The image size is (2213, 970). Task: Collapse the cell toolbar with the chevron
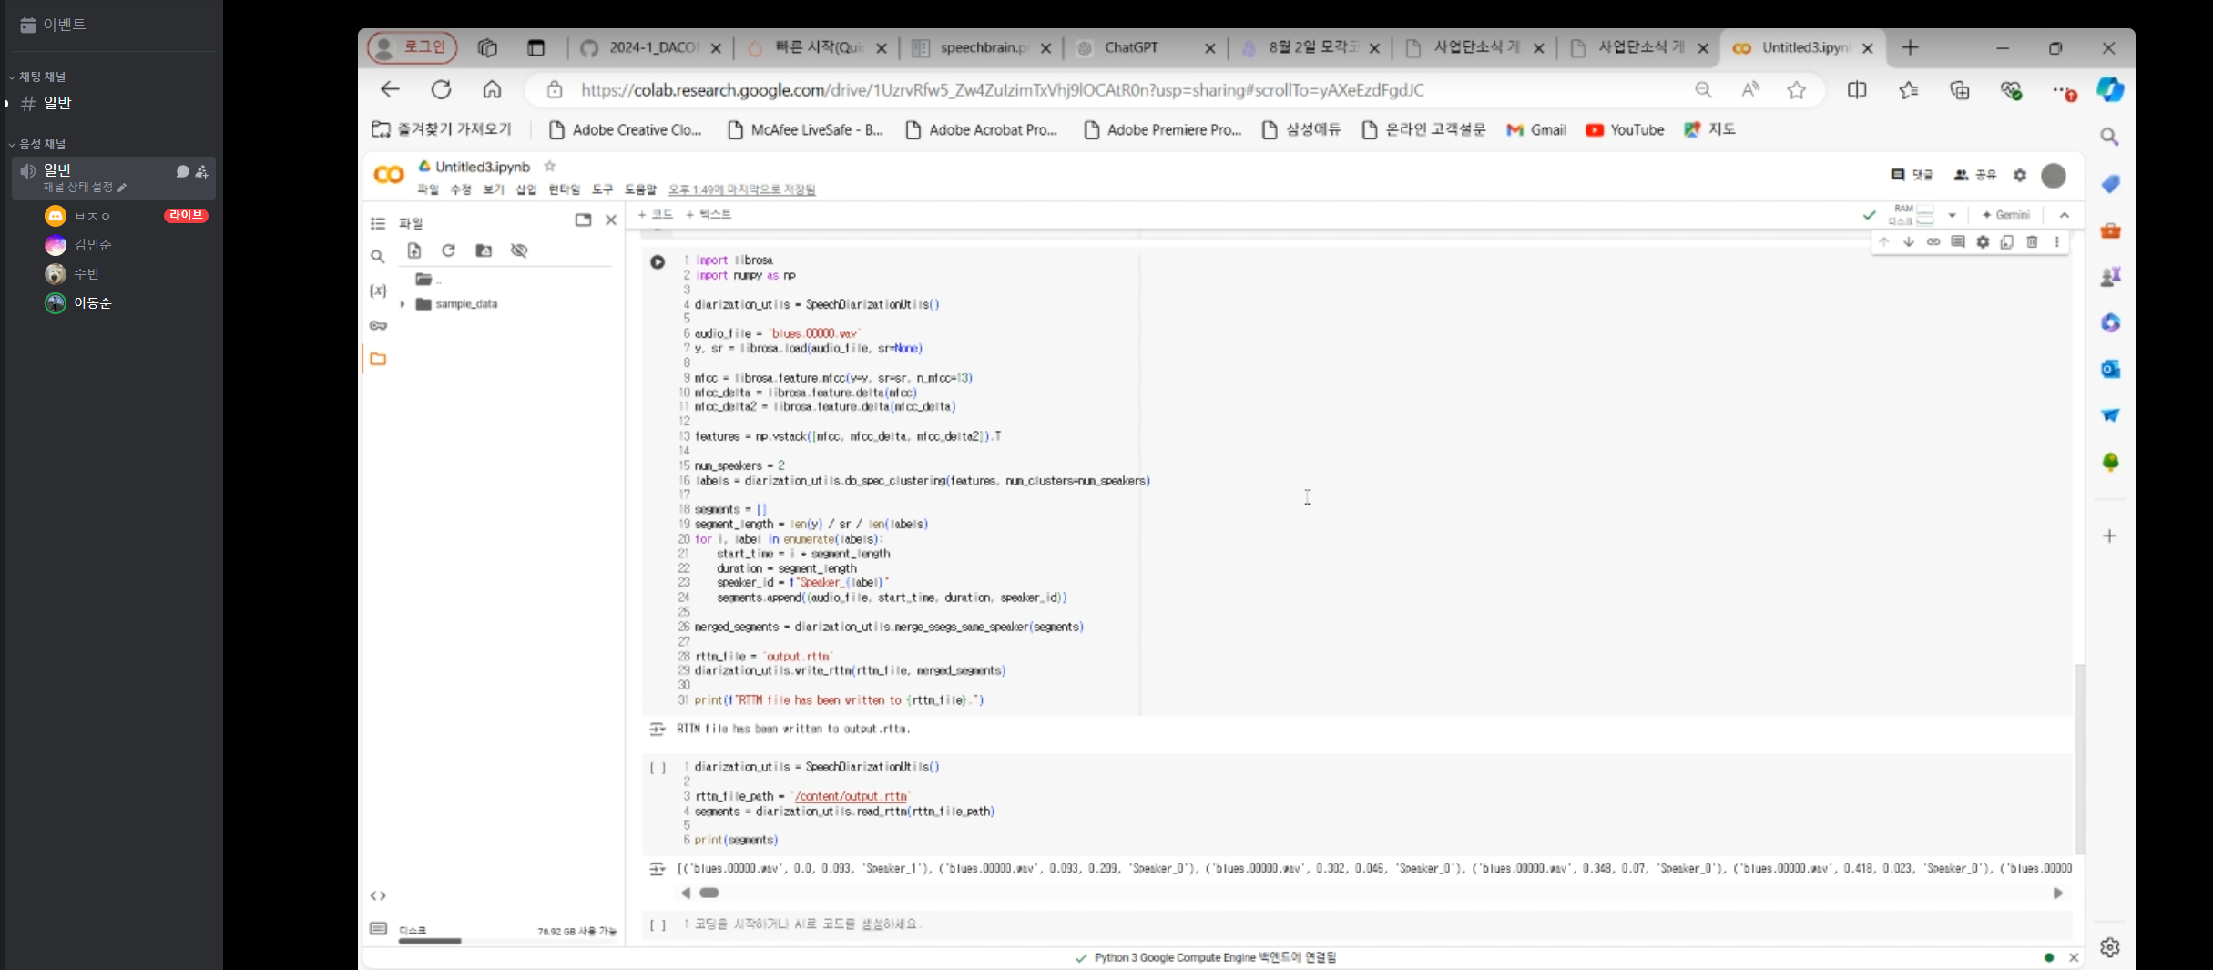tap(2064, 215)
